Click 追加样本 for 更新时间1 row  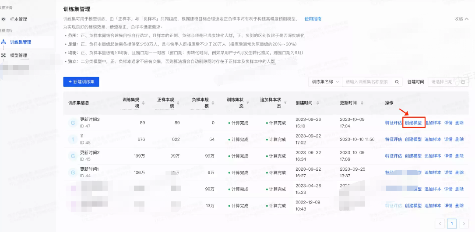point(433,172)
